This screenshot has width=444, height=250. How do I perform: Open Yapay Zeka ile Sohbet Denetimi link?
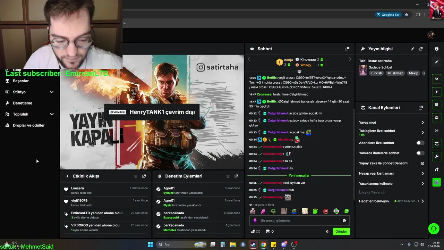point(392,163)
